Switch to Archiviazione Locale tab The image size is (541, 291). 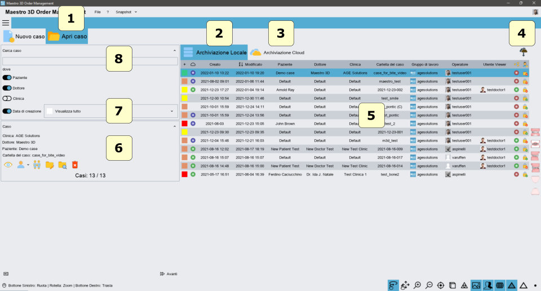pos(214,52)
